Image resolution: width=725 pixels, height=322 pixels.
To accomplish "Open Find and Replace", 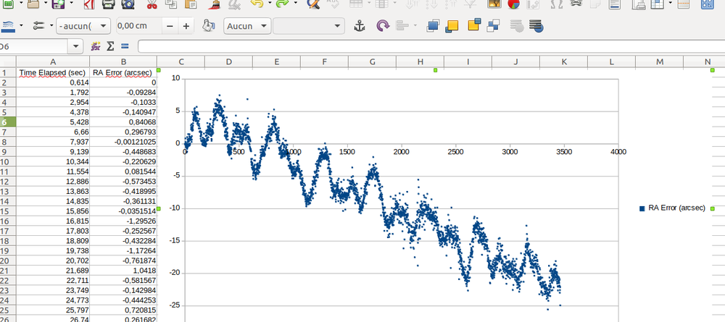I will click(x=313, y=4).
